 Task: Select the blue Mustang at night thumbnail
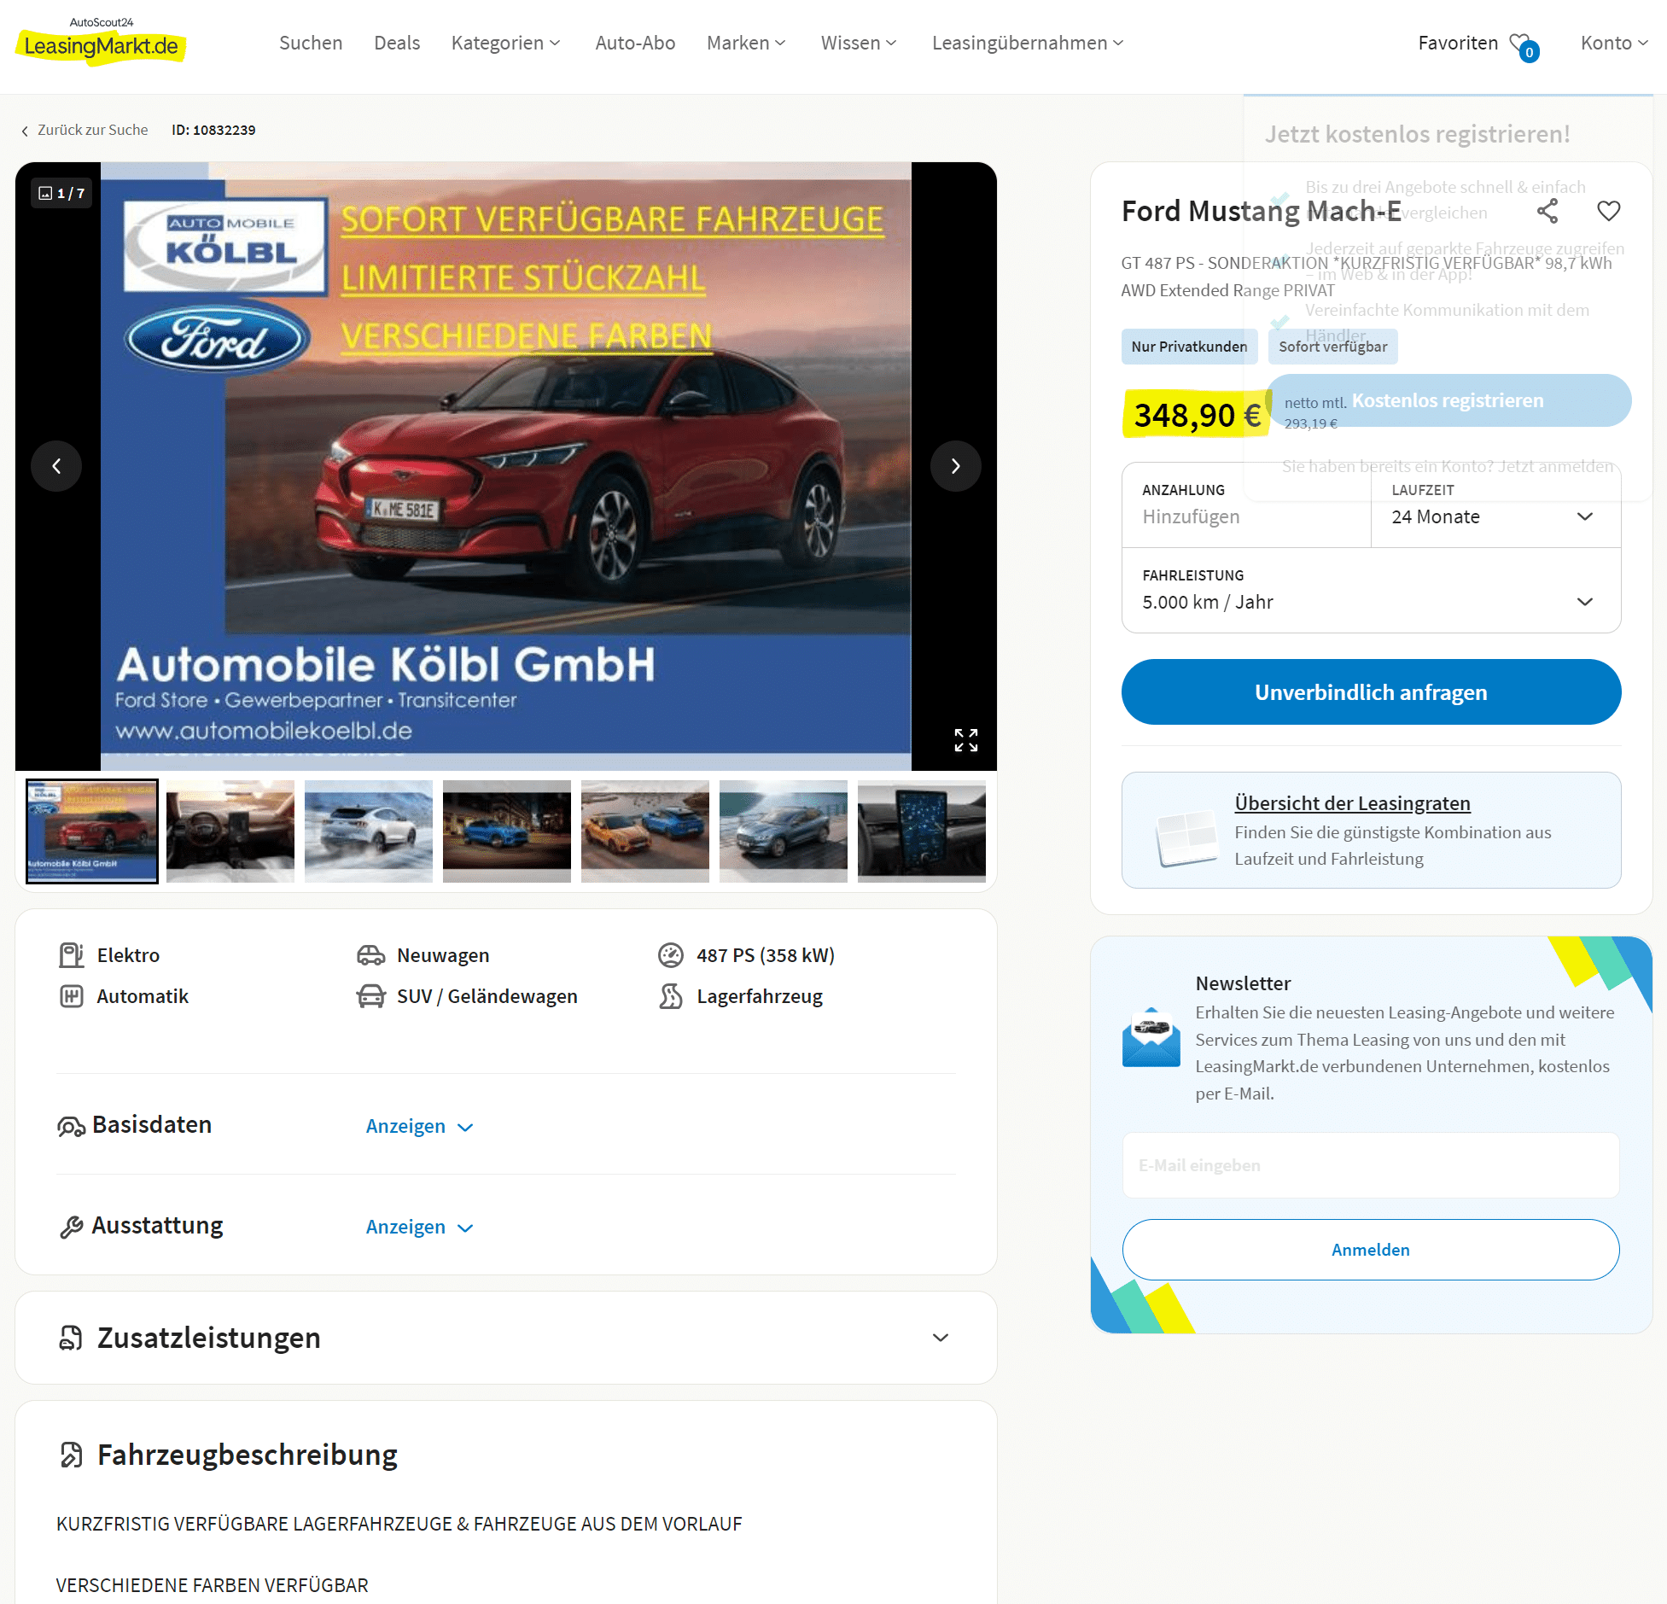pos(507,831)
